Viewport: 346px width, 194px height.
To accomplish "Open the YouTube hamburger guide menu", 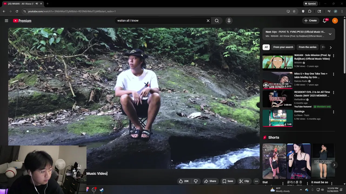I will (x=6, y=21).
